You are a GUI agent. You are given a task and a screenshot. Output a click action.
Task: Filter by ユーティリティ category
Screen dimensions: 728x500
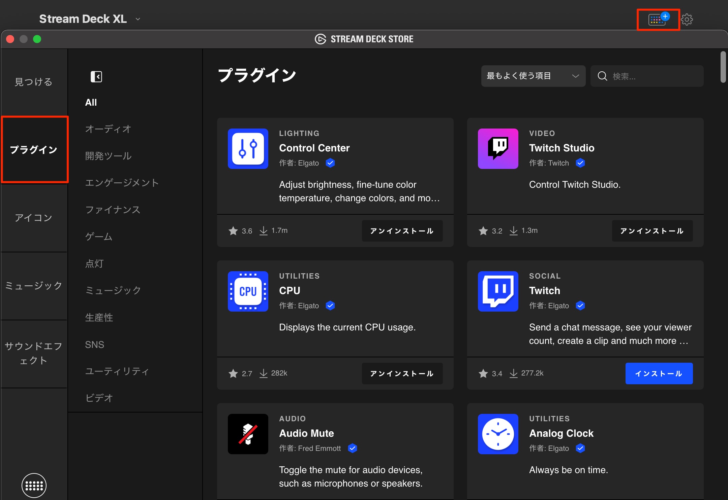(117, 371)
